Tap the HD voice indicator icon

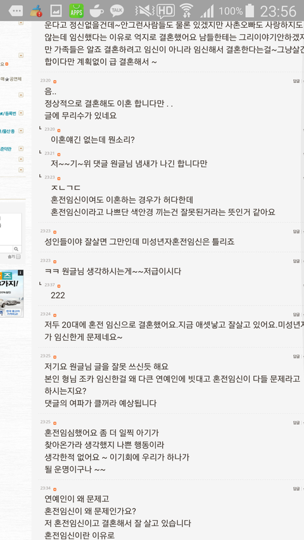(166, 11)
